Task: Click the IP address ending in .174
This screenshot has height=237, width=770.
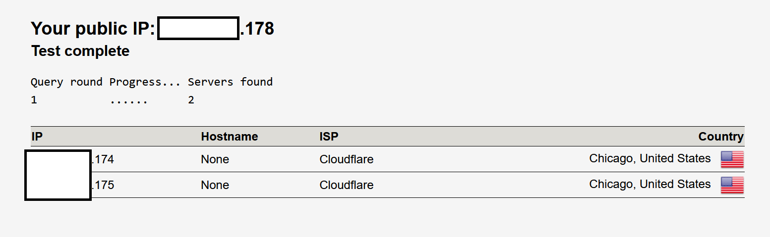Action: pyautogui.click(x=103, y=160)
